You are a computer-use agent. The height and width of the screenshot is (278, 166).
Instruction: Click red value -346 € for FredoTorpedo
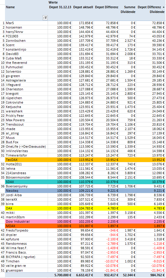(x=114, y=230)
